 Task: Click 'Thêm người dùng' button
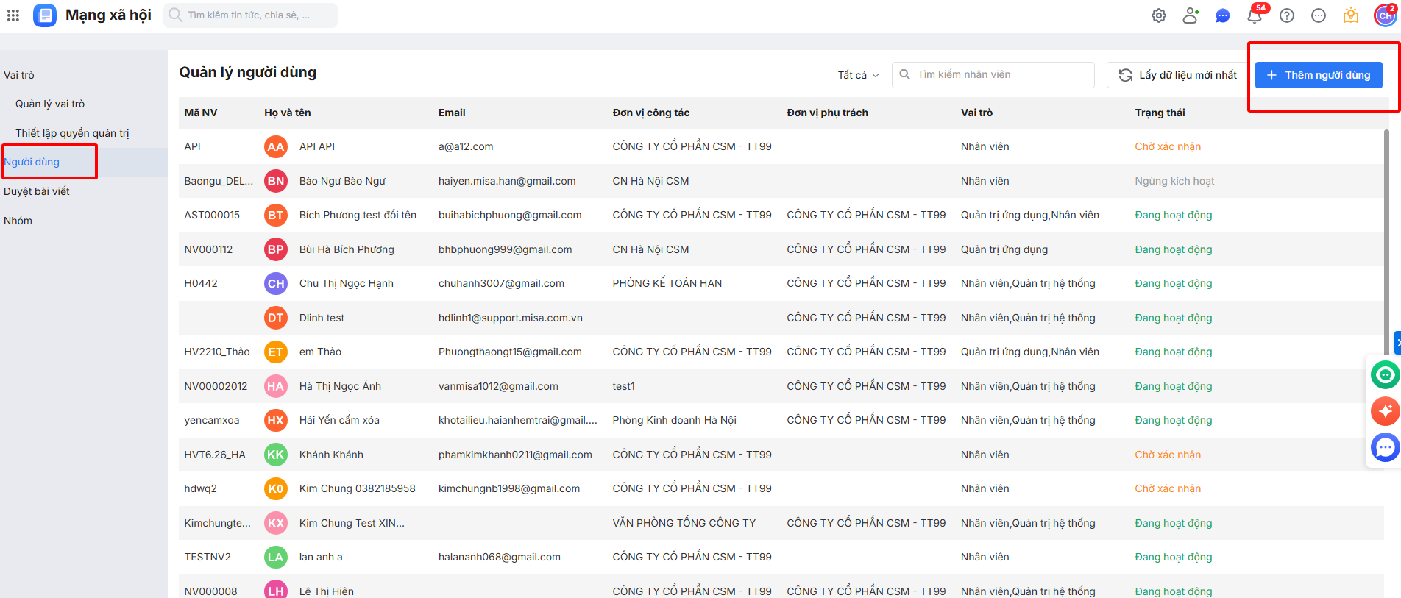[1319, 75]
